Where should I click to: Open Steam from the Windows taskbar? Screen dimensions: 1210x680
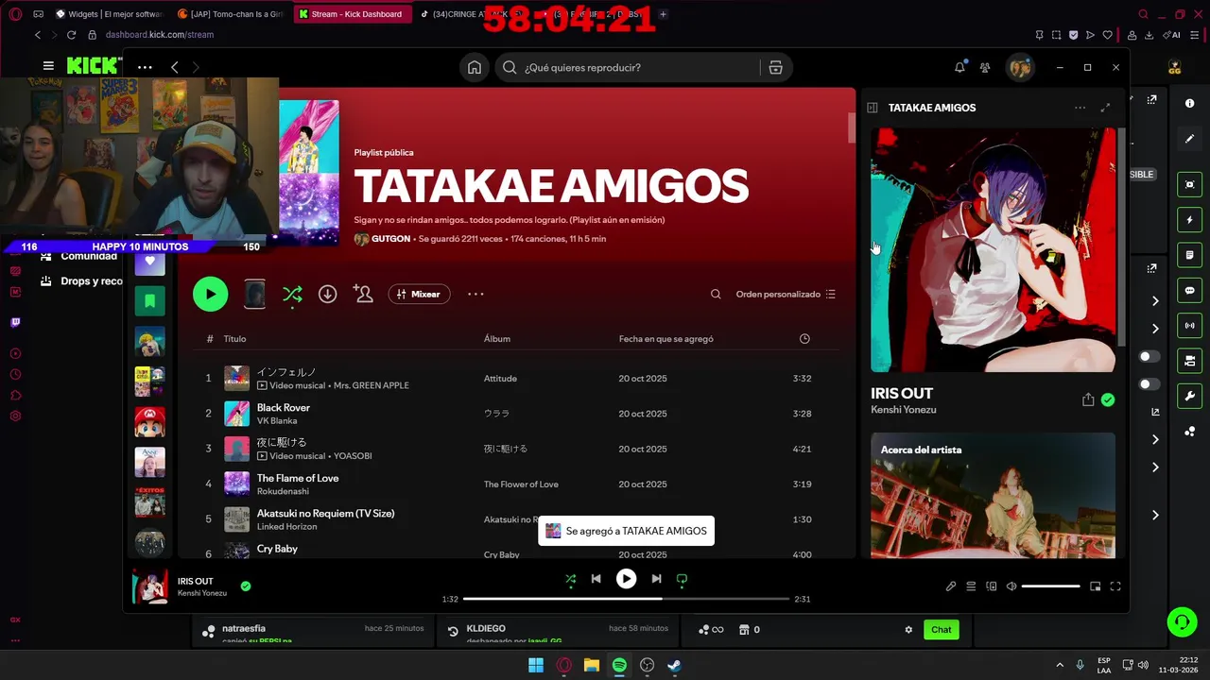tap(674, 665)
